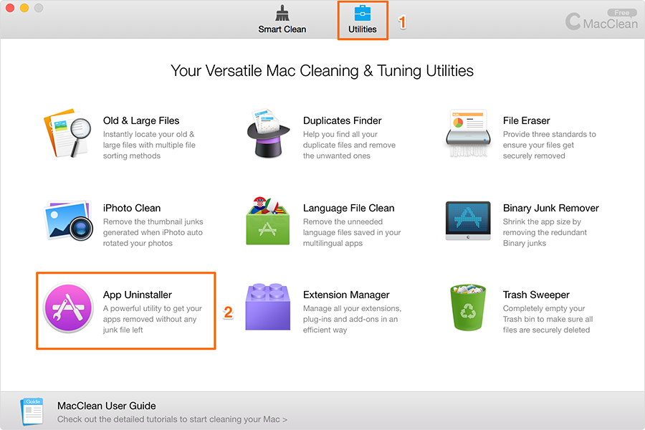Click the App Uninstaller title text

pyautogui.click(x=138, y=295)
